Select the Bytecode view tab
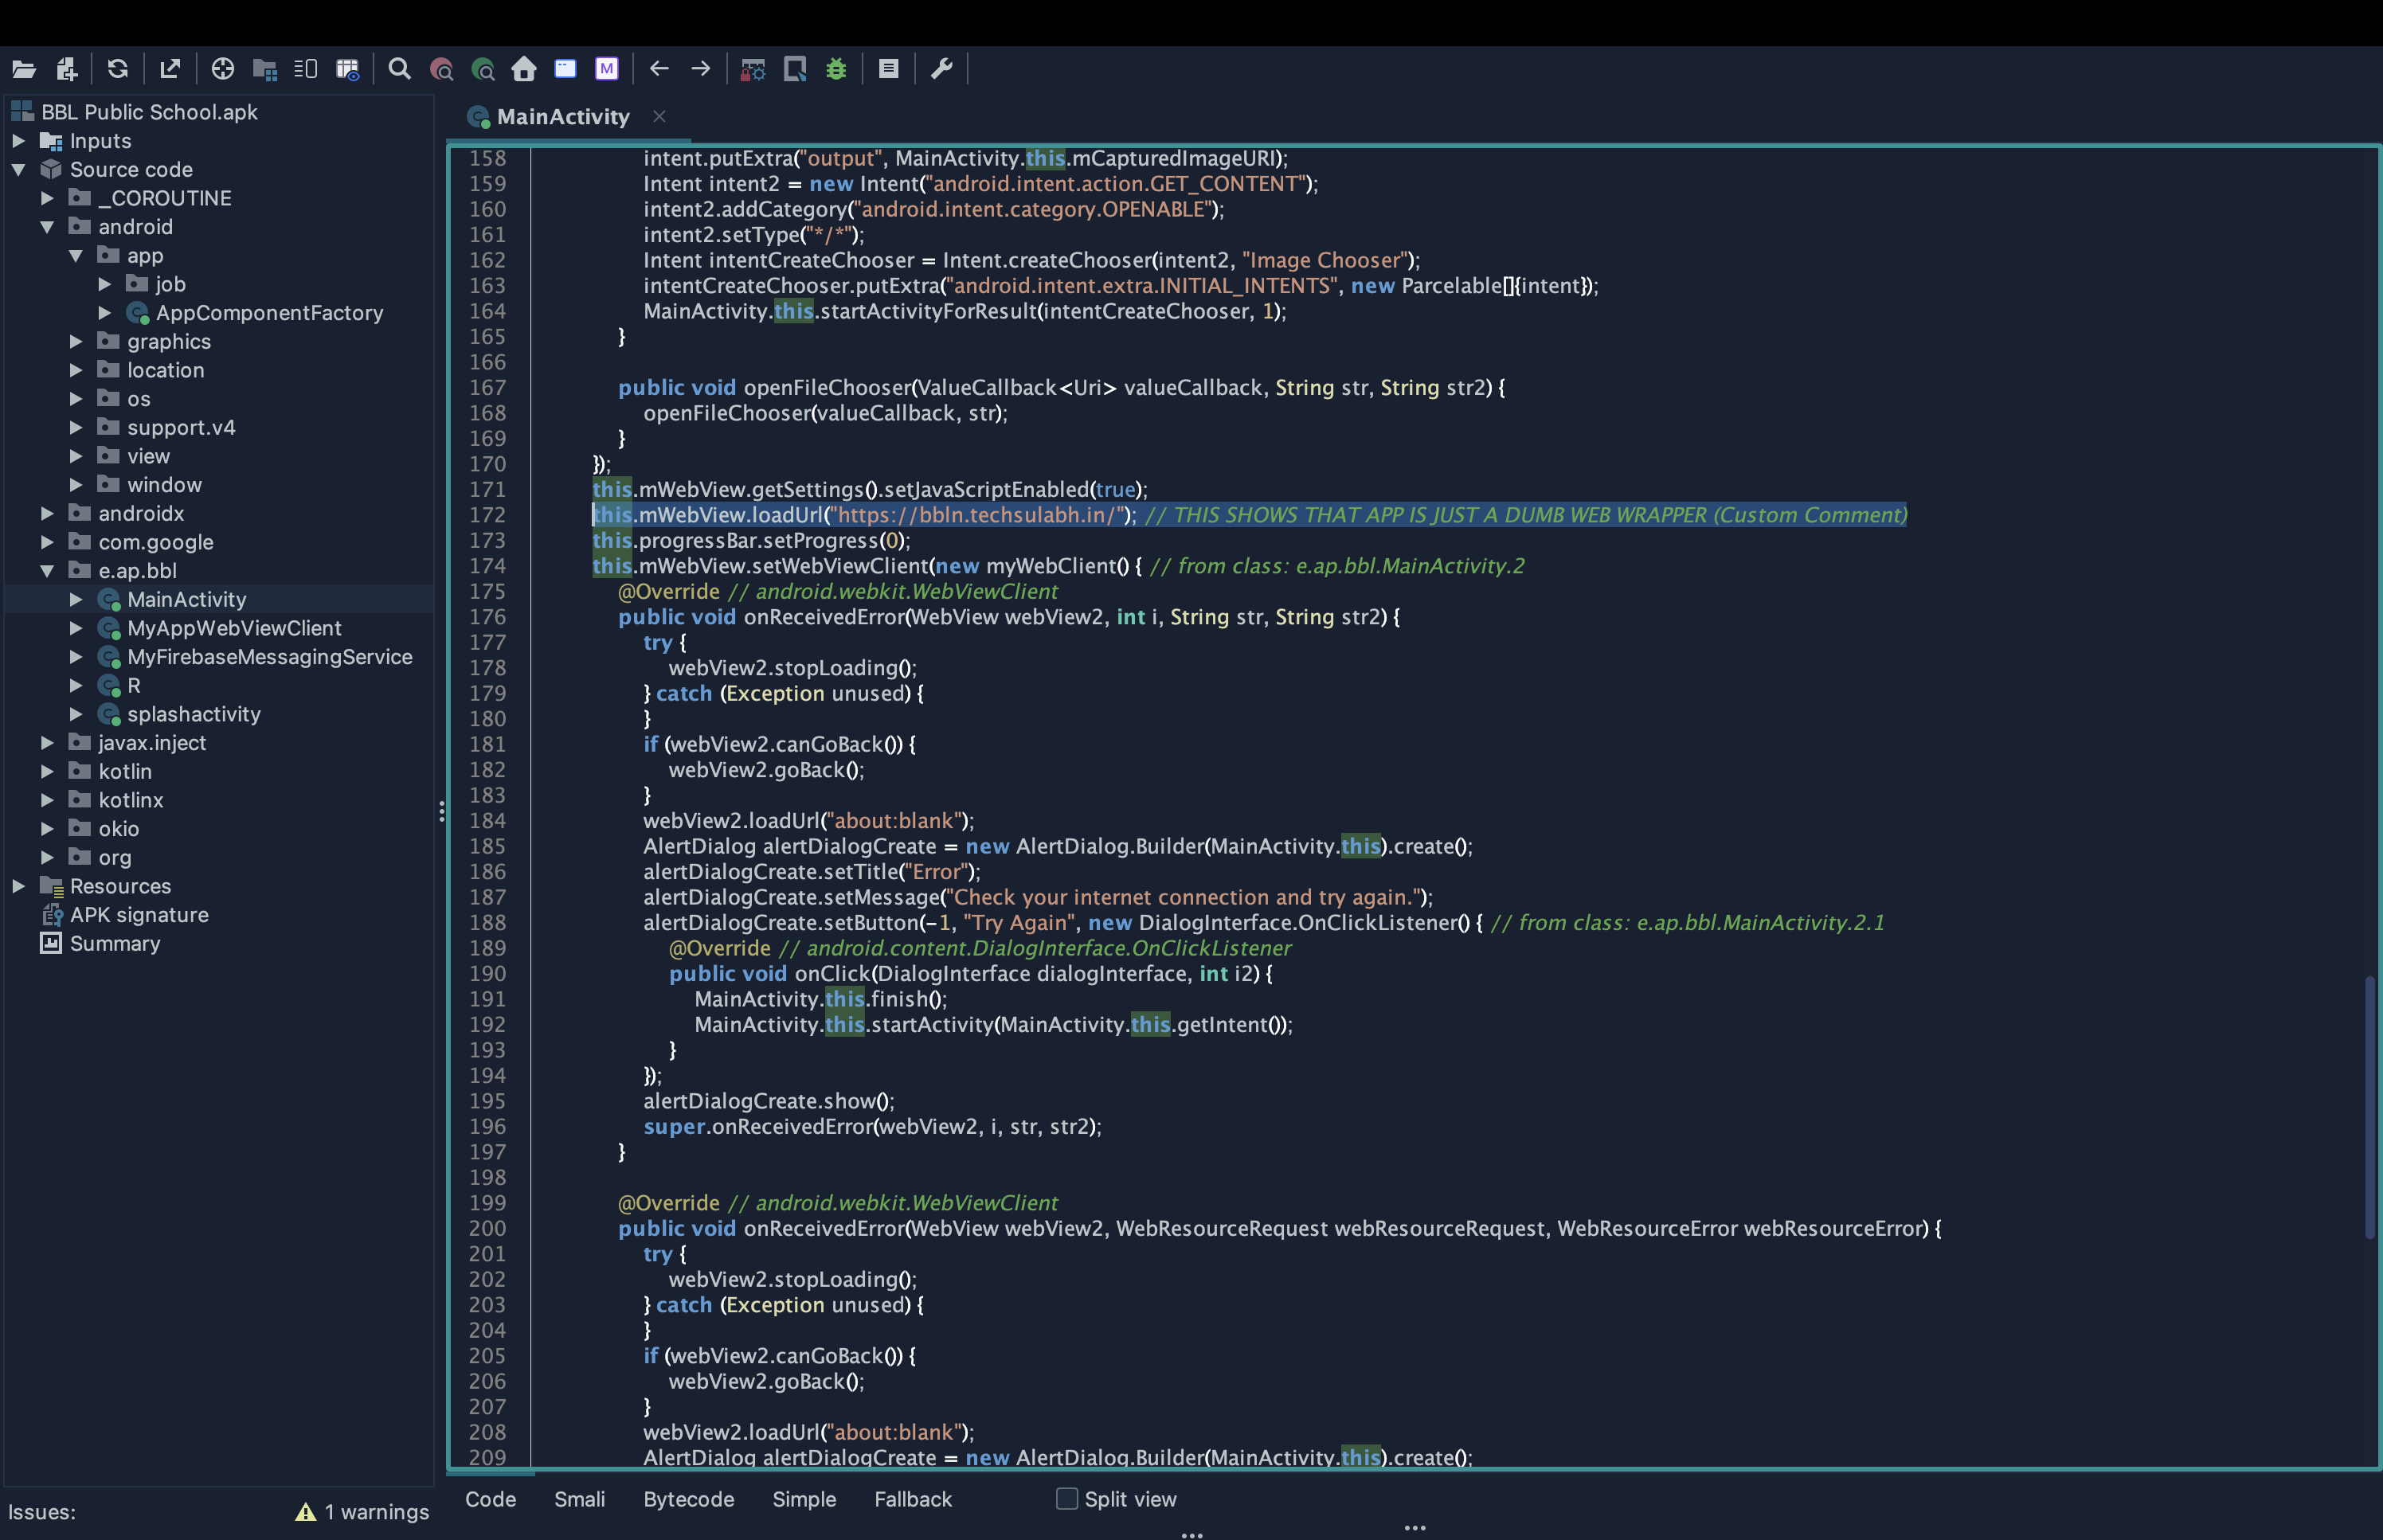 point(689,1499)
